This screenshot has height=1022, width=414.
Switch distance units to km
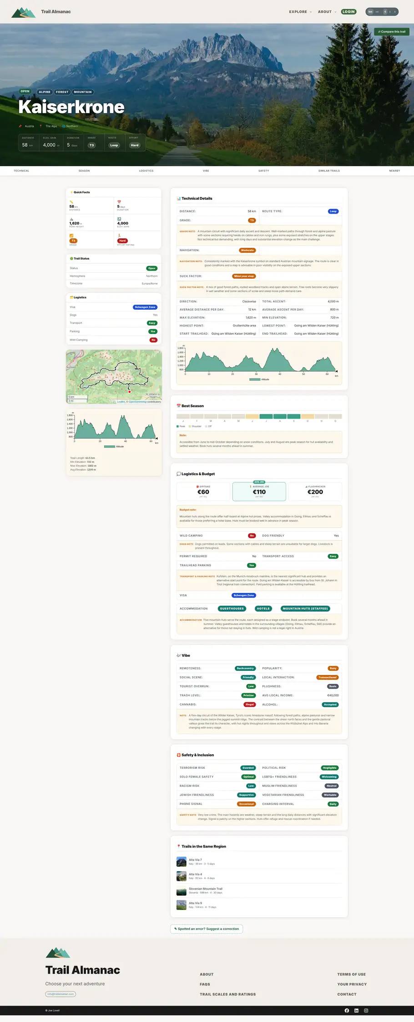(x=370, y=12)
